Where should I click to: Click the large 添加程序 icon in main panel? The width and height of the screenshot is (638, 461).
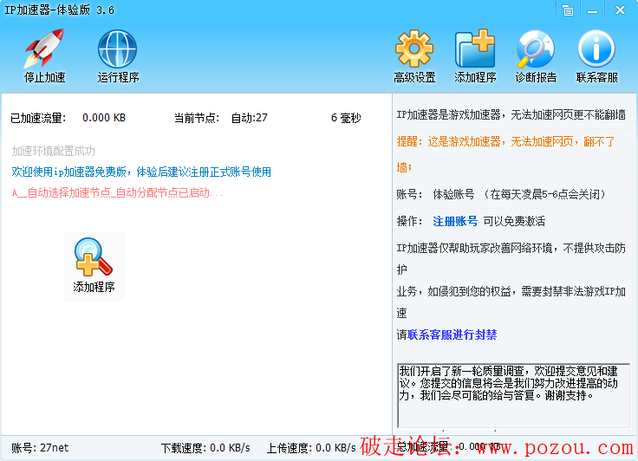pos(94,265)
